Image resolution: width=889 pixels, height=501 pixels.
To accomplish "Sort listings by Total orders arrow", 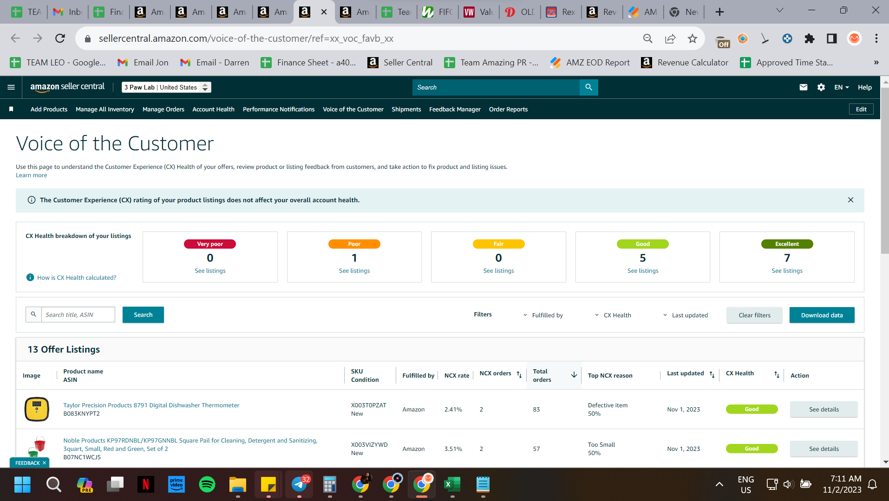I will click(x=574, y=375).
